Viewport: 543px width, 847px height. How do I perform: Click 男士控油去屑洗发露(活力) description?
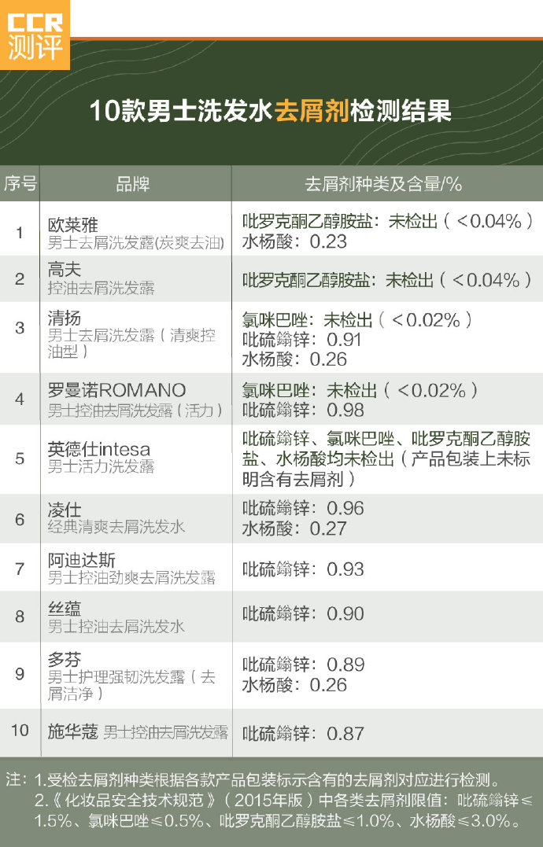[135, 410]
